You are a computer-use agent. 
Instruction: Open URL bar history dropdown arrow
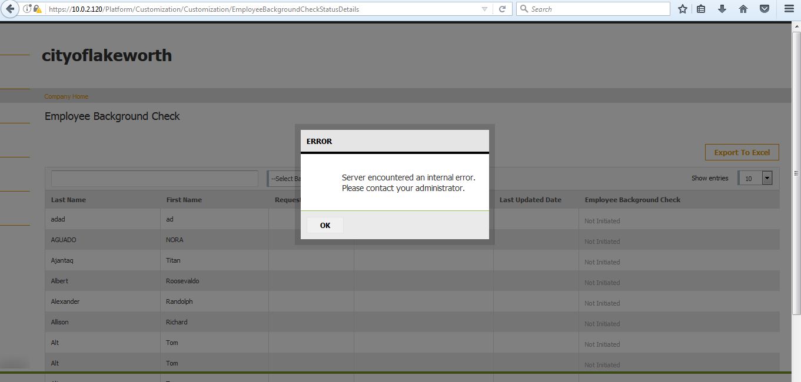pos(484,9)
